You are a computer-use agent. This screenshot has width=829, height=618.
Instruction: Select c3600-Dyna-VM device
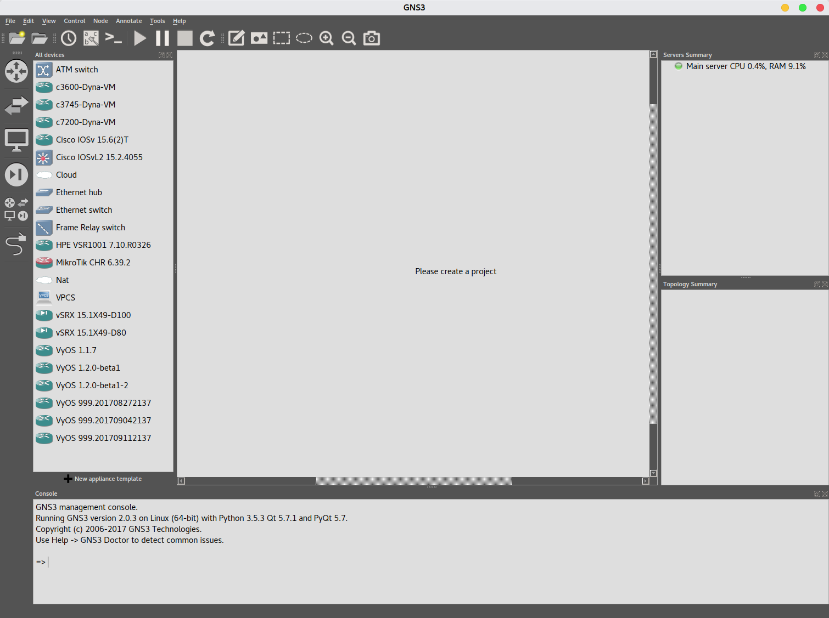pyautogui.click(x=103, y=87)
